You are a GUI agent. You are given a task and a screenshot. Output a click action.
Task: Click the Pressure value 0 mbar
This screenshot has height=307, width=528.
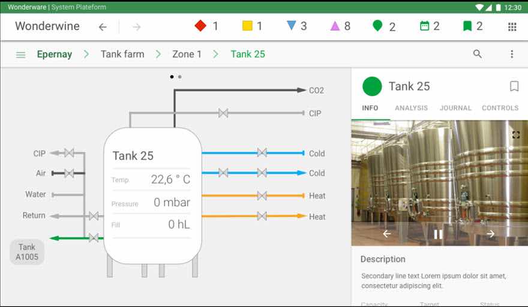172,202
